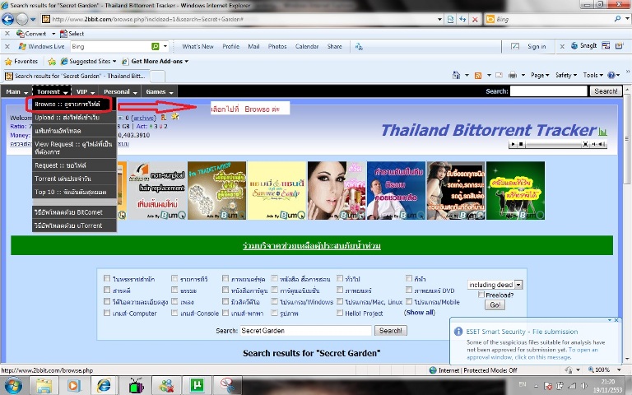
Task: Open the Page menu dropdown
Action: [x=540, y=75]
